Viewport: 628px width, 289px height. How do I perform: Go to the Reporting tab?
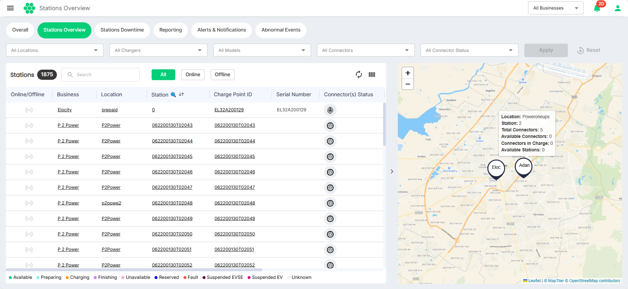coord(171,30)
